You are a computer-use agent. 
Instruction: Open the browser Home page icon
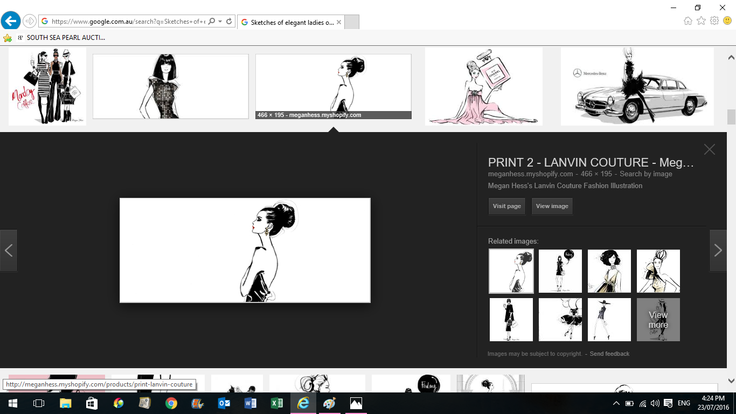[688, 21]
